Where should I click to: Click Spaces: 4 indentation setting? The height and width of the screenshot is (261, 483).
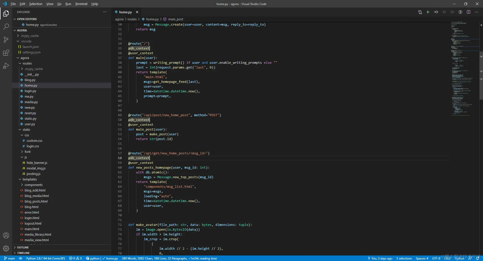422,258
